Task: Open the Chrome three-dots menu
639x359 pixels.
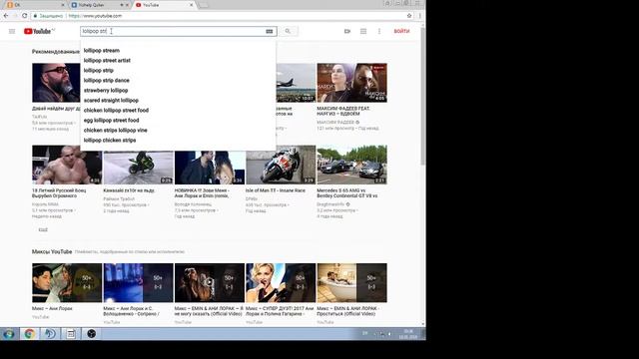Action: point(419,16)
